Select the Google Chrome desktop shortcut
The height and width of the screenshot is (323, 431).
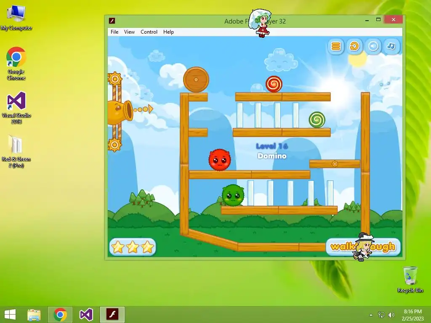(16, 64)
